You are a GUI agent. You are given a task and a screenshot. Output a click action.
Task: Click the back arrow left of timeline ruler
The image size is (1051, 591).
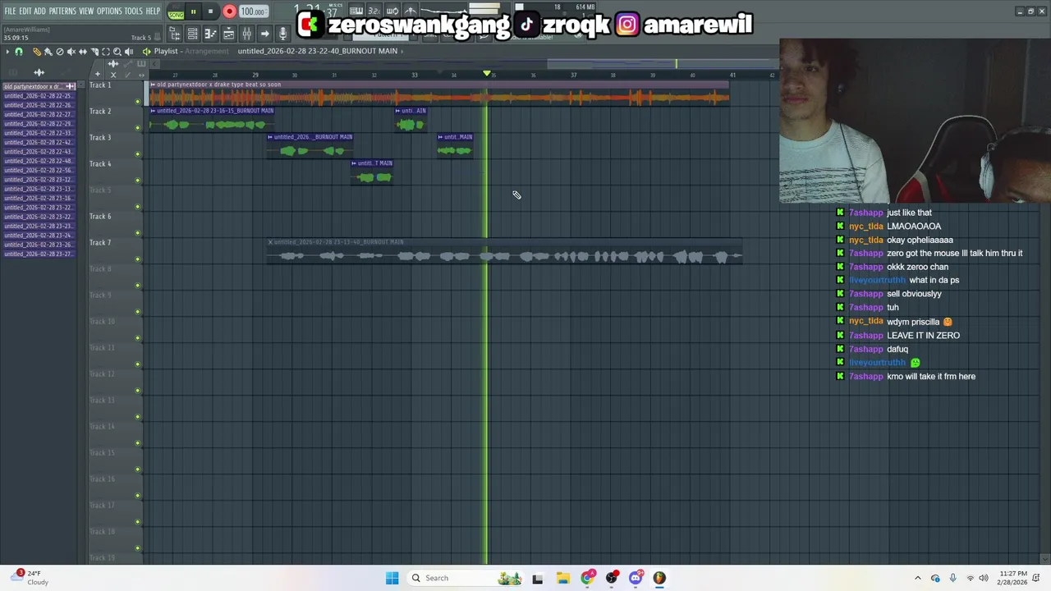(x=154, y=63)
